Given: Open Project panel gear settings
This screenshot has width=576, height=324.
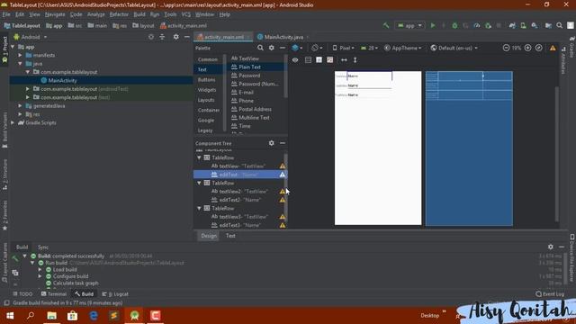Looking at the screenshot, I should click(176, 37).
